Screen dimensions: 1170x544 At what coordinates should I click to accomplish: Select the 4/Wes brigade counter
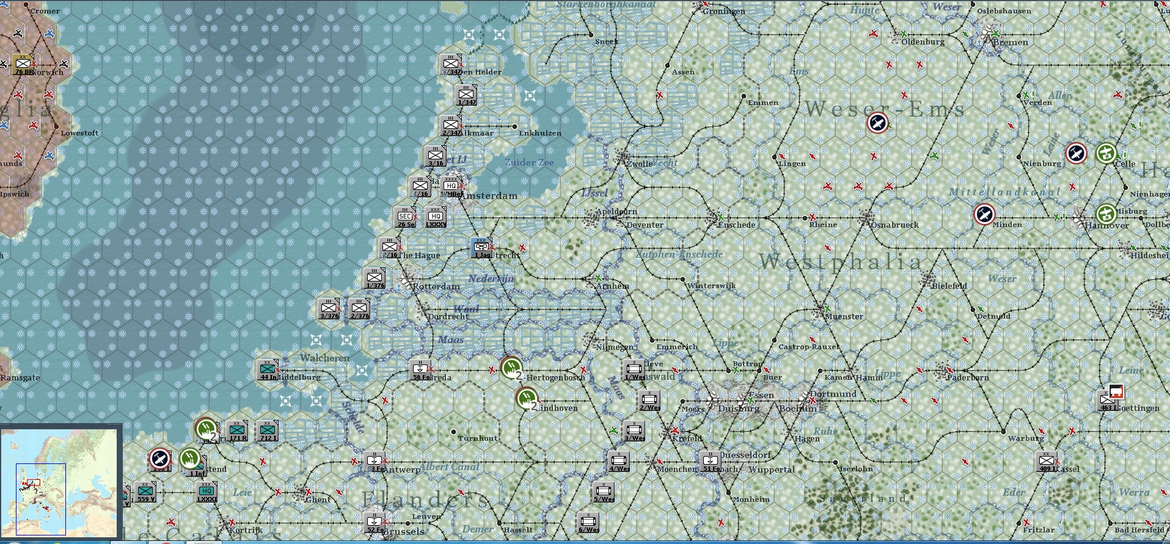[x=619, y=461]
